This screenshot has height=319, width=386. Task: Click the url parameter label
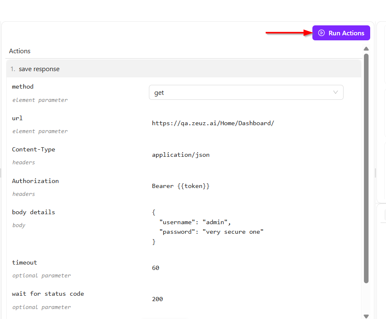pyautogui.click(x=17, y=118)
